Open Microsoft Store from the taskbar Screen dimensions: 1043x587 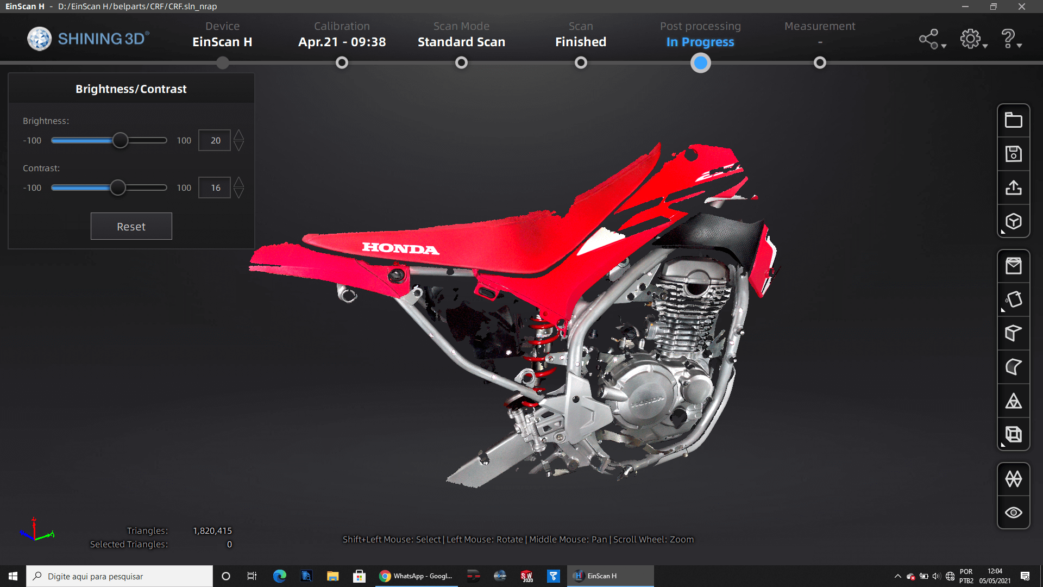click(359, 576)
